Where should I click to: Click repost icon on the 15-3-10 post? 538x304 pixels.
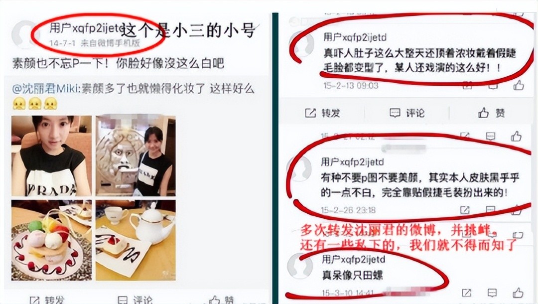(x=466, y=293)
